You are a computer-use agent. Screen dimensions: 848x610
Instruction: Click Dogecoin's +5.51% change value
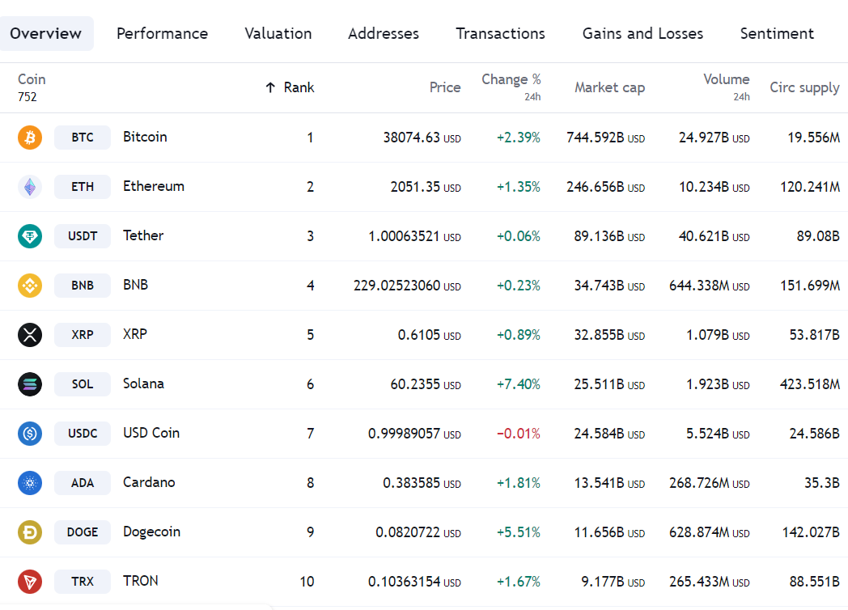tap(519, 532)
